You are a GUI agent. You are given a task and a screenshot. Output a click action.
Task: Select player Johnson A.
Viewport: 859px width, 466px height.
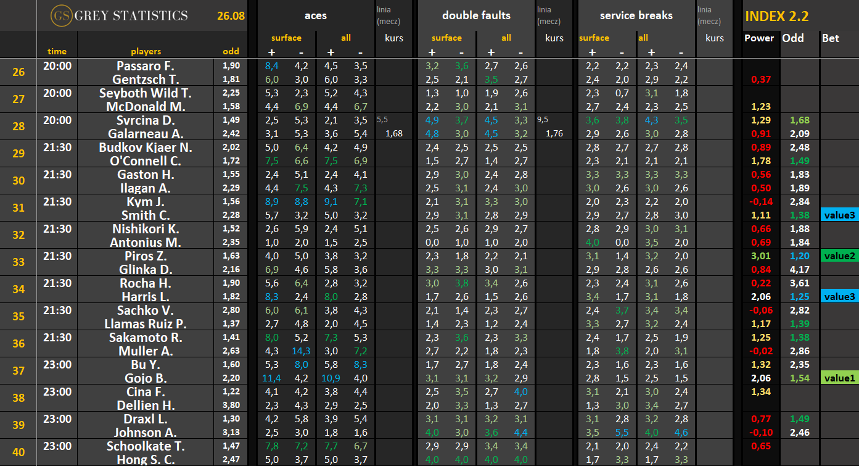click(x=146, y=432)
